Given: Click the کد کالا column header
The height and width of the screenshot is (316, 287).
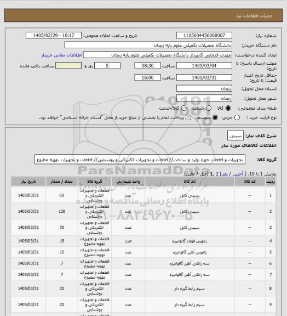Looking at the screenshot, I should coord(250,182).
